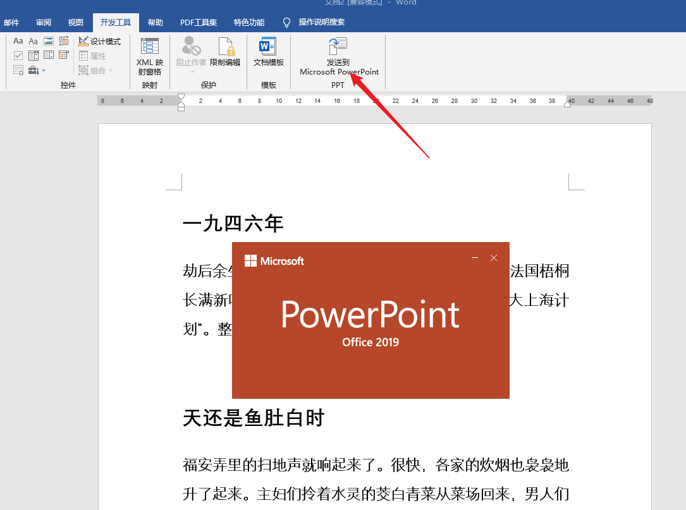Close the PowerPoint splash screen
This screenshot has height=510, width=686.
[494, 258]
